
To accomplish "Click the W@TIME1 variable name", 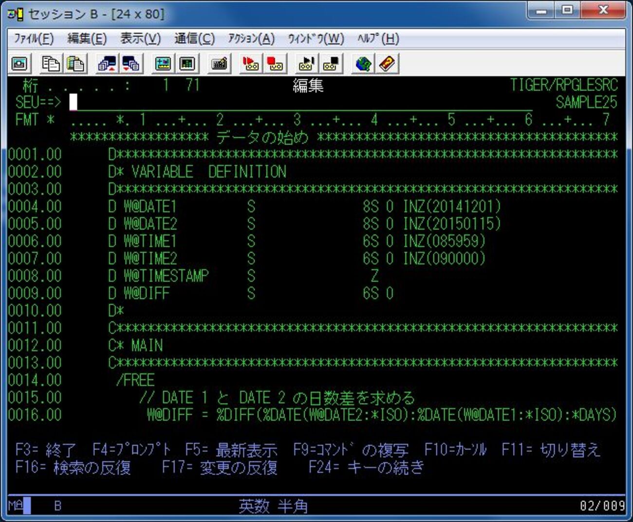I will tap(150, 241).
